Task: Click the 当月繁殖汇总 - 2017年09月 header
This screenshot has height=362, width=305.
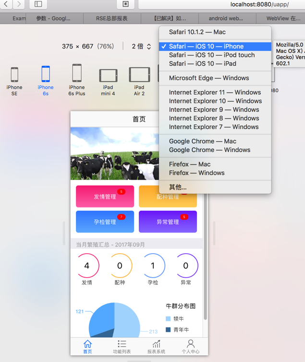Action: [136, 245]
